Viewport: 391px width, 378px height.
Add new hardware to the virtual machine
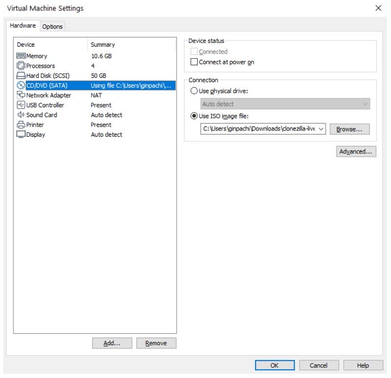coord(112,343)
